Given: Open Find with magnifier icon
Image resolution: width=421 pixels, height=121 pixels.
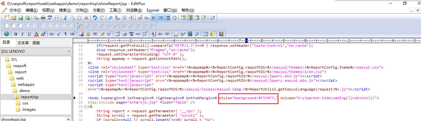Looking at the screenshot, I should pos(110,18).
